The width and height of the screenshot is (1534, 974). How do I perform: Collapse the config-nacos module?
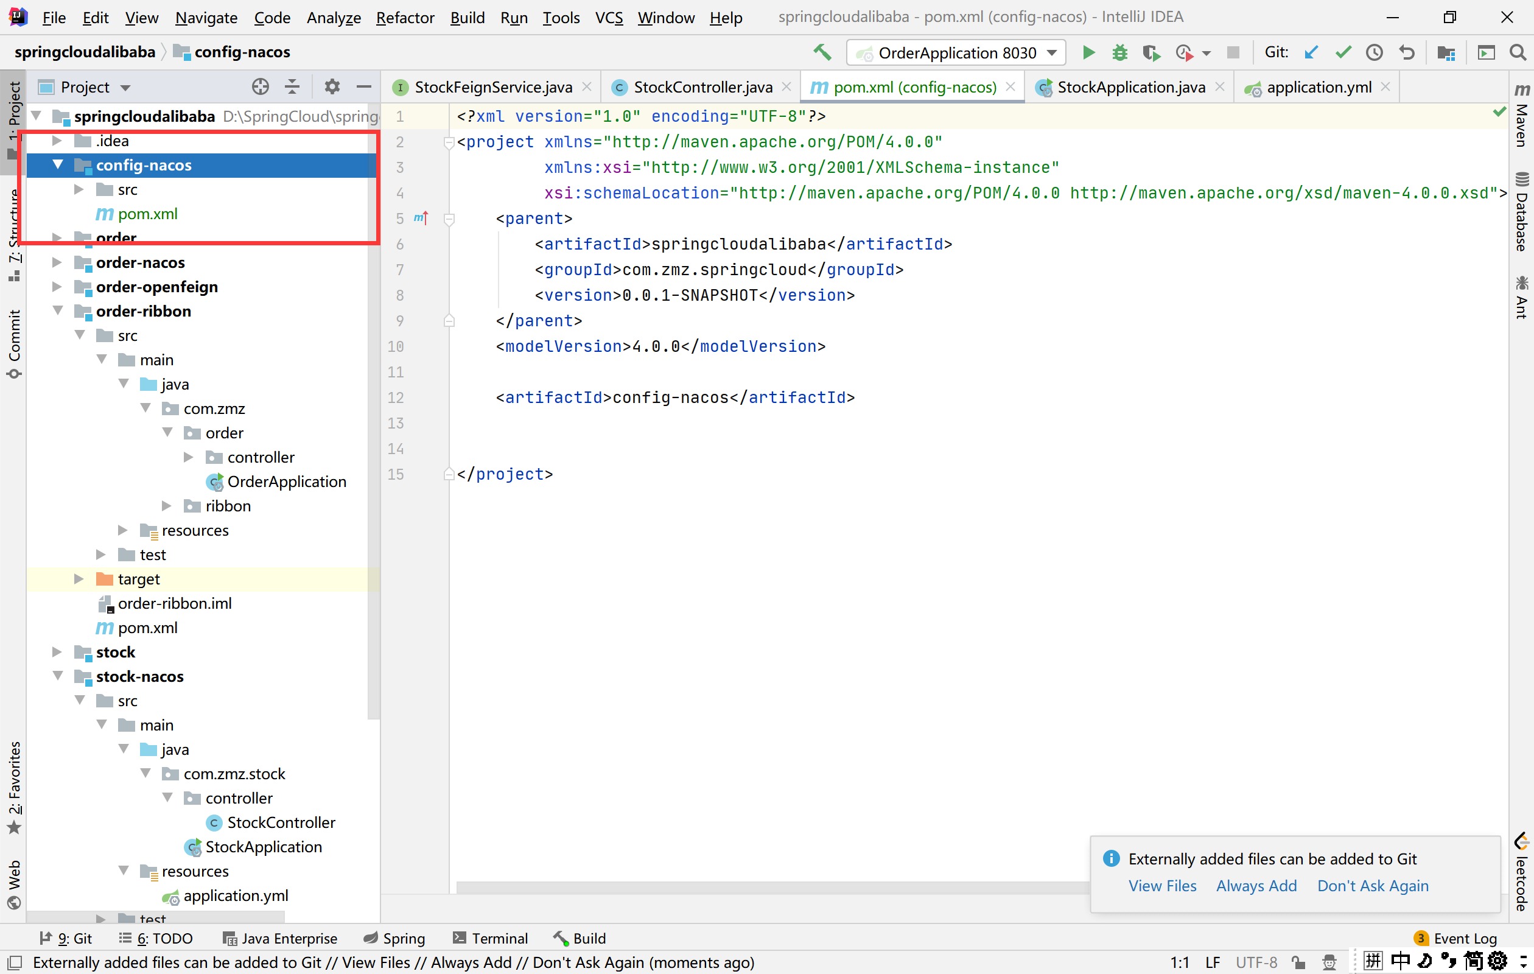(x=57, y=164)
